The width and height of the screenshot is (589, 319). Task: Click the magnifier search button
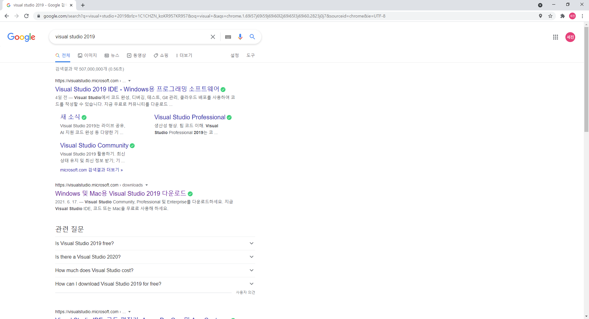point(252,37)
